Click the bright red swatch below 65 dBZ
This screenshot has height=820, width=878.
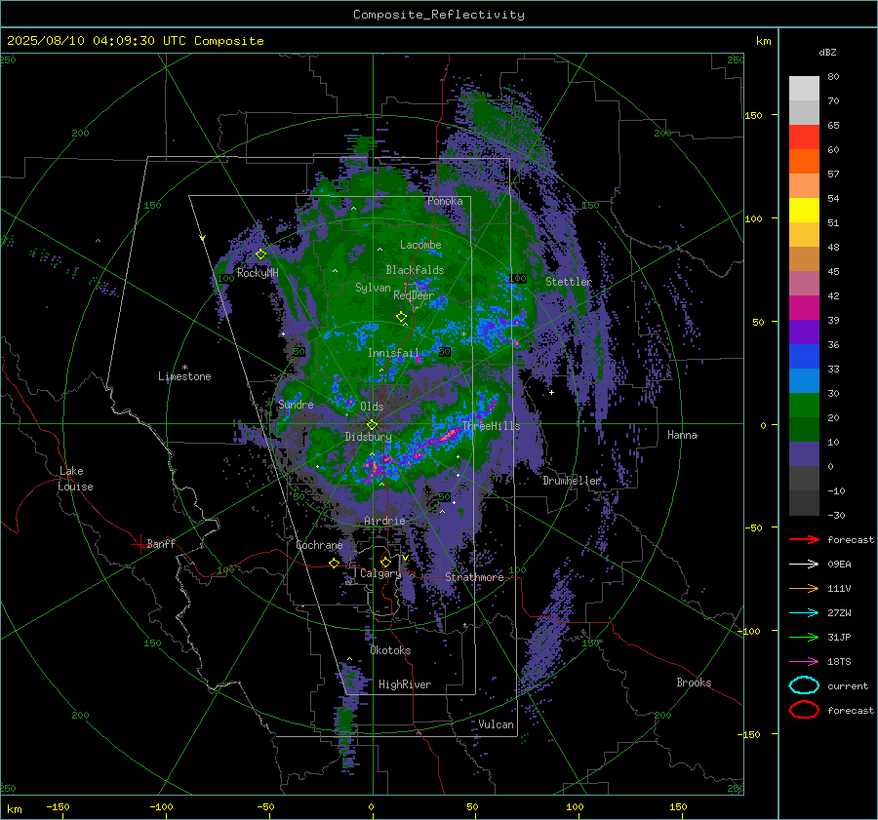(x=804, y=137)
